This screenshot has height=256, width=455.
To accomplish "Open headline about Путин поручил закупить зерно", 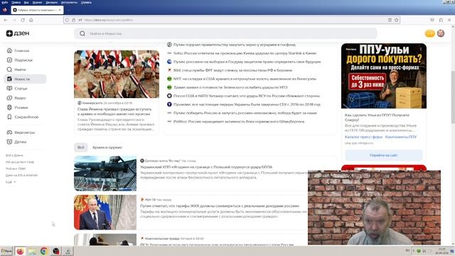I will tap(235, 45).
